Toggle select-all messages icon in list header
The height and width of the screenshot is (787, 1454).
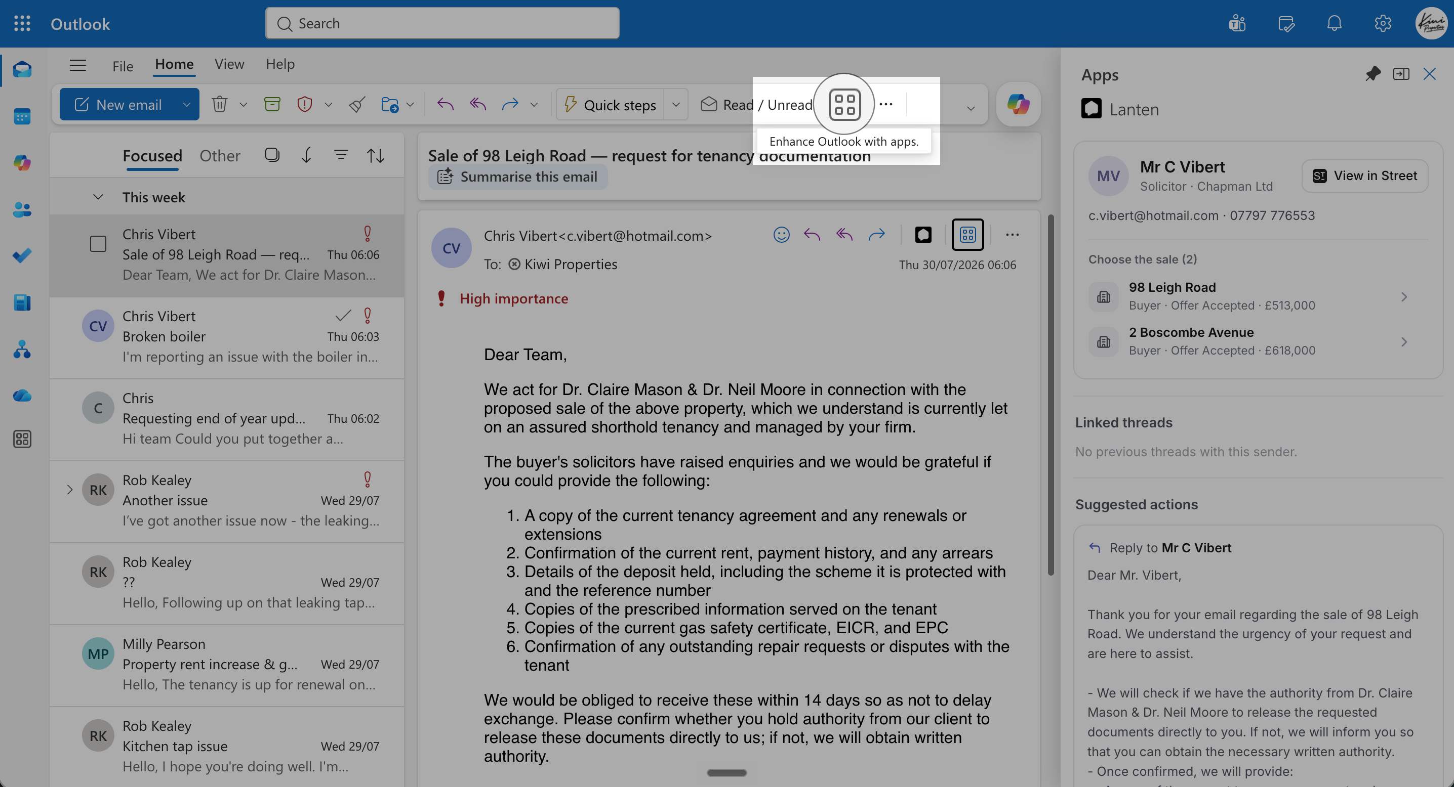coord(272,155)
